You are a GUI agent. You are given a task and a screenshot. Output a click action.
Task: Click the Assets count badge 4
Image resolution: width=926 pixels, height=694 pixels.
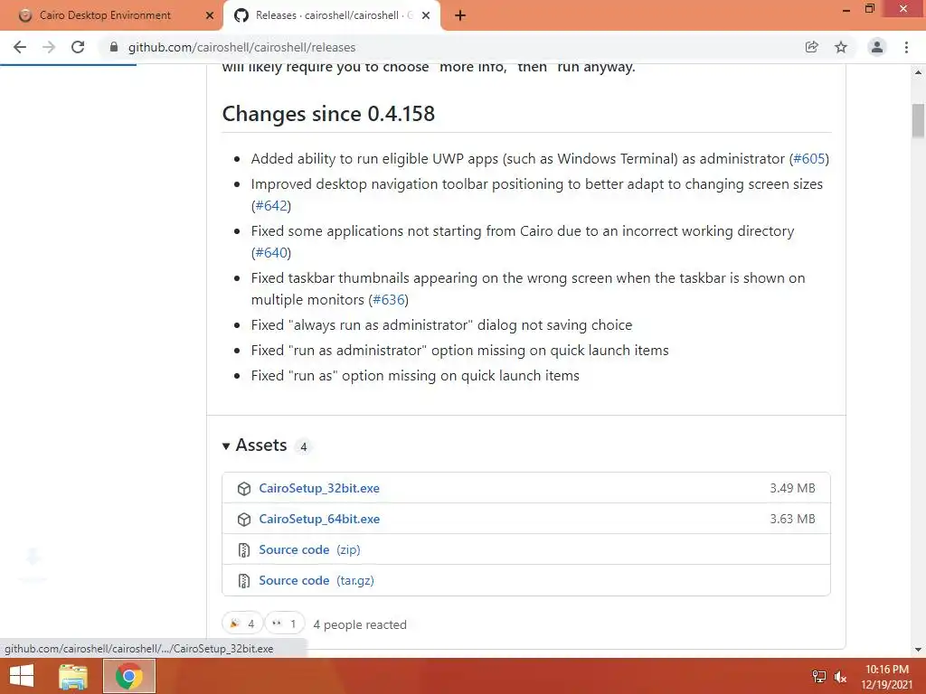tap(304, 446)
